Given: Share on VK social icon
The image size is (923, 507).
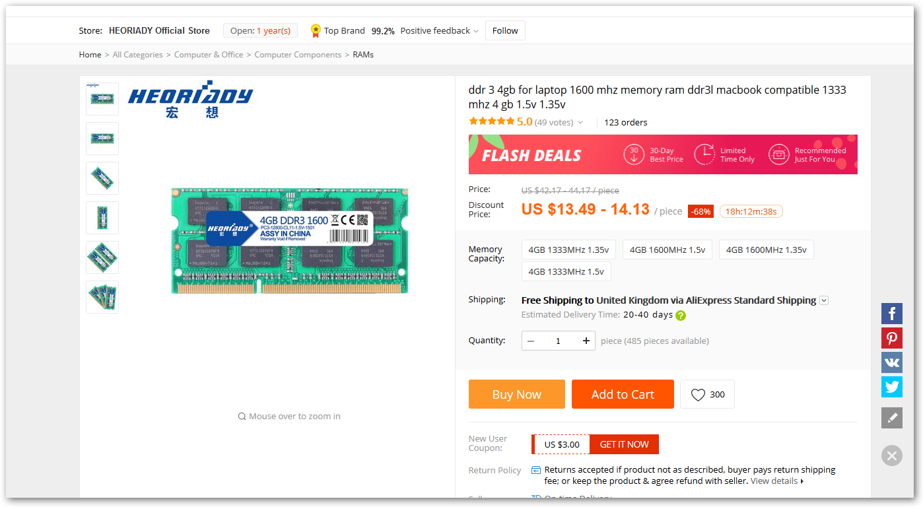Looking at the screenshot, I should [x=891, y=362].
